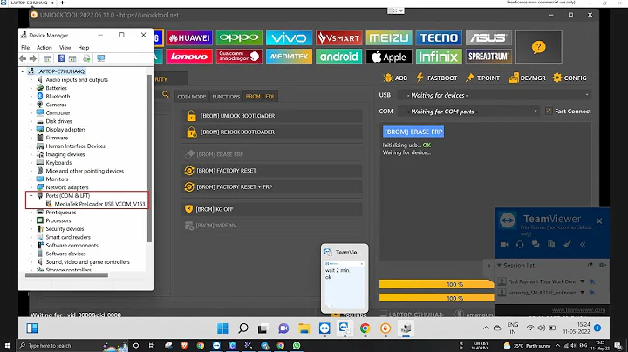Expand the Display adapters node

click(31, 130)
